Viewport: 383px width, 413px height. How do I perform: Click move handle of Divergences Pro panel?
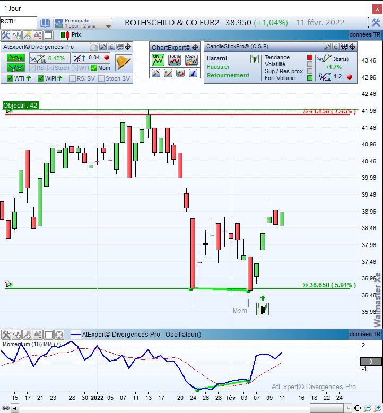[x=128, y=47]
